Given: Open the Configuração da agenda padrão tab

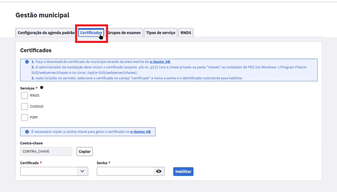Looking at the screenshot, I should pos(46,33).
